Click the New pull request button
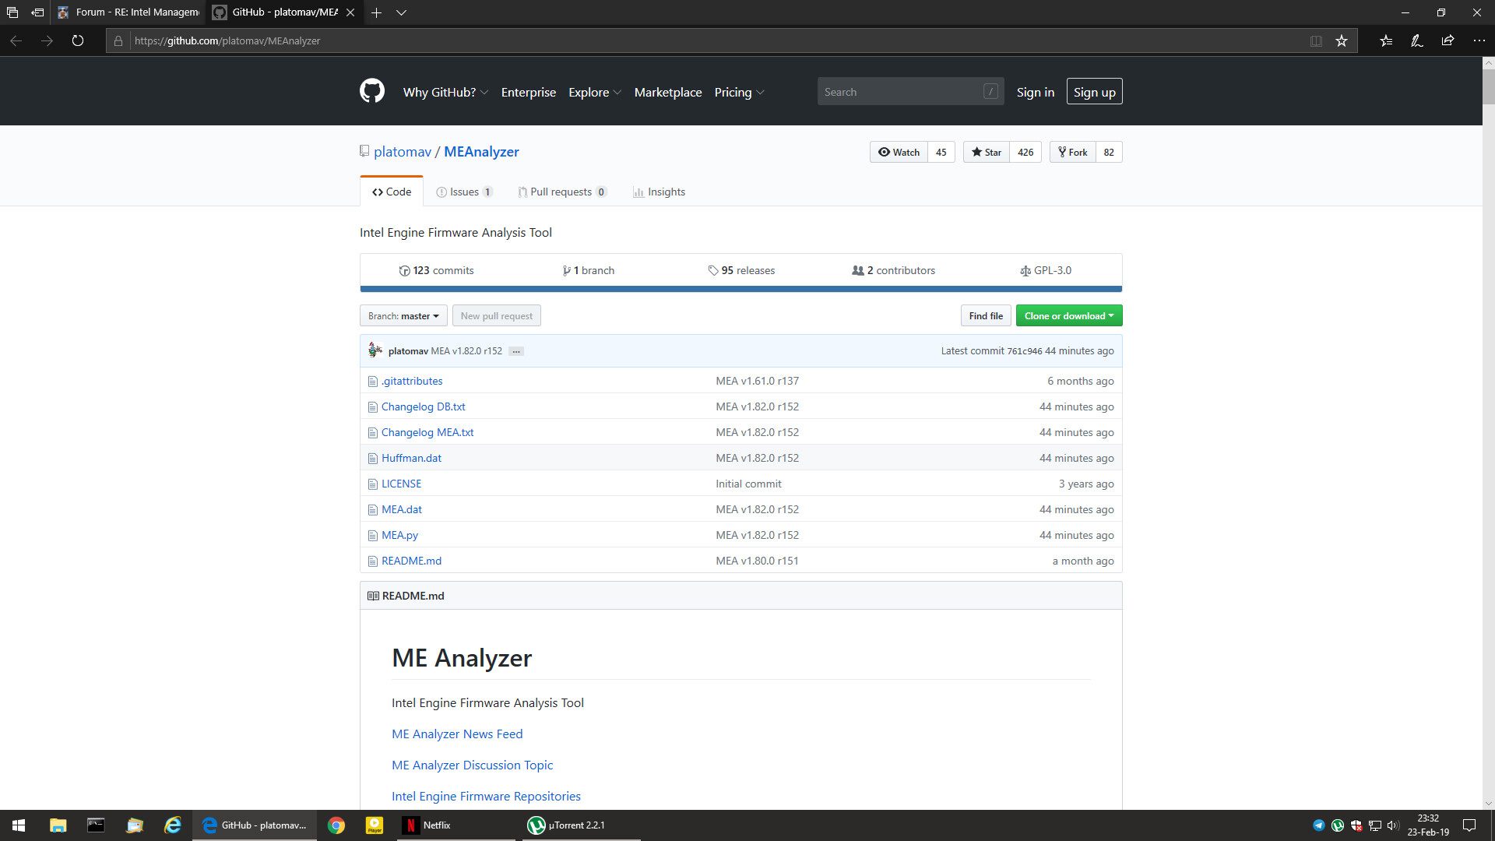This screenshot has width=1495, height=841. point(497,315)
